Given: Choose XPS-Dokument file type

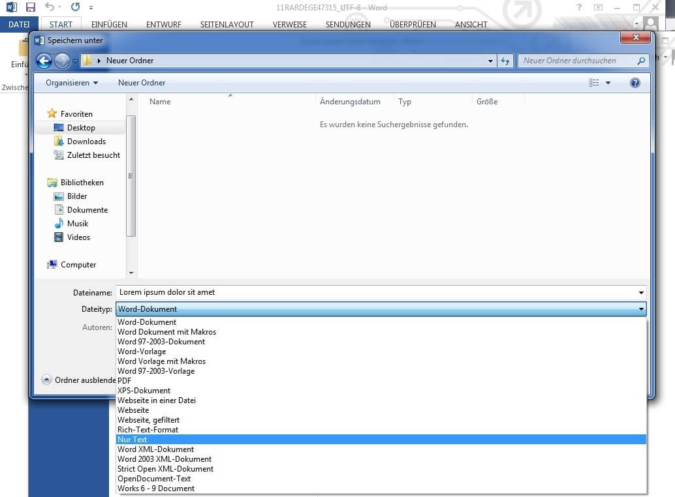Looking at the screenshot, I should click(x=381, y=391).
